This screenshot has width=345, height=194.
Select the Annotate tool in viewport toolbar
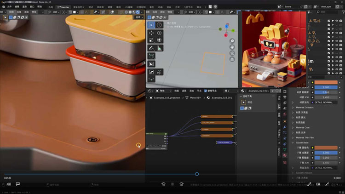151,47
